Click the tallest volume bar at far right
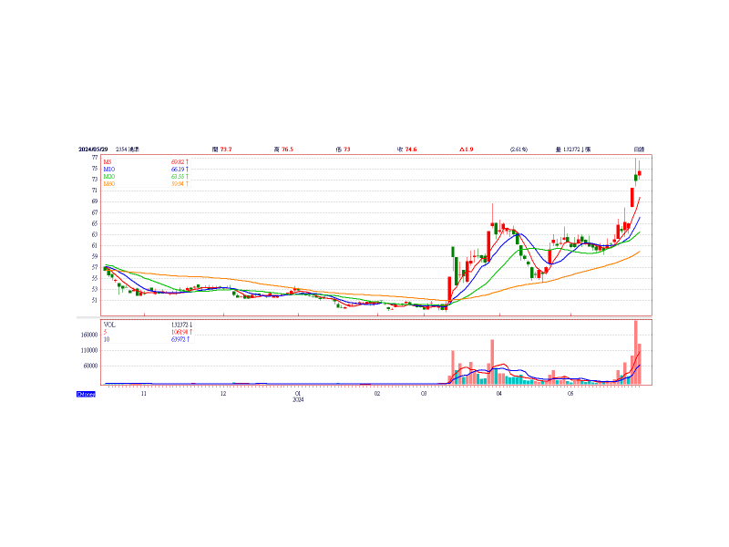 click(x=636, y=352)
